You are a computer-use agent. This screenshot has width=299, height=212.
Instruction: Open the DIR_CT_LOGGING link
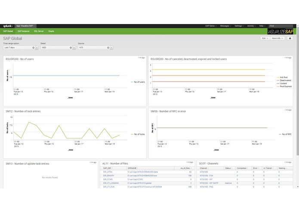coord(111,183)
